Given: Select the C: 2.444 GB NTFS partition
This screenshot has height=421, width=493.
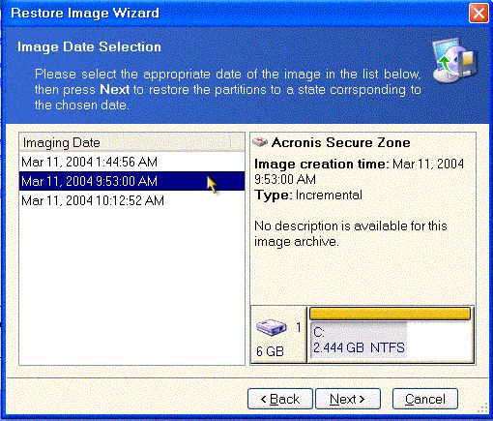Looking at the screenshot, I should point(359,340).
